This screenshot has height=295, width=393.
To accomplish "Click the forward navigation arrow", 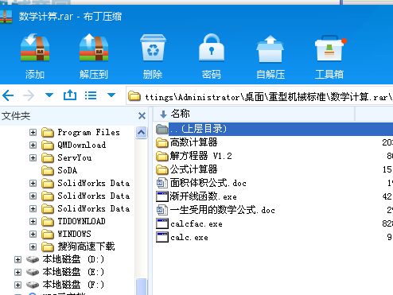I will tap(29, 95).
